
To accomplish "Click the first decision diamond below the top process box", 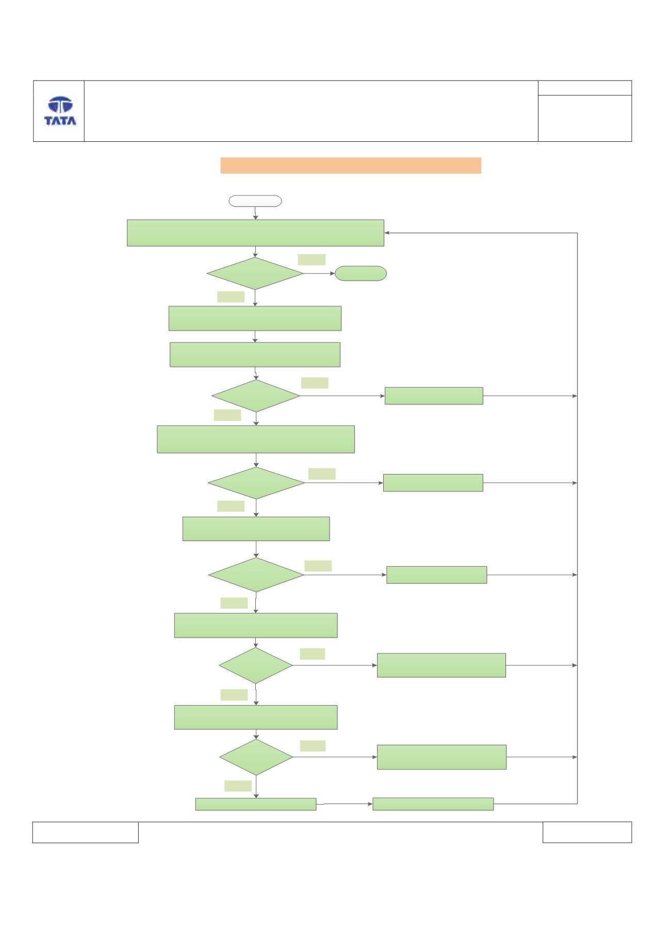I will click(x=255, y=274).
